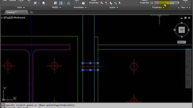Click the sheet icon left of Modify panel
This screenshot has height=108, width=193.
point(44,3)
